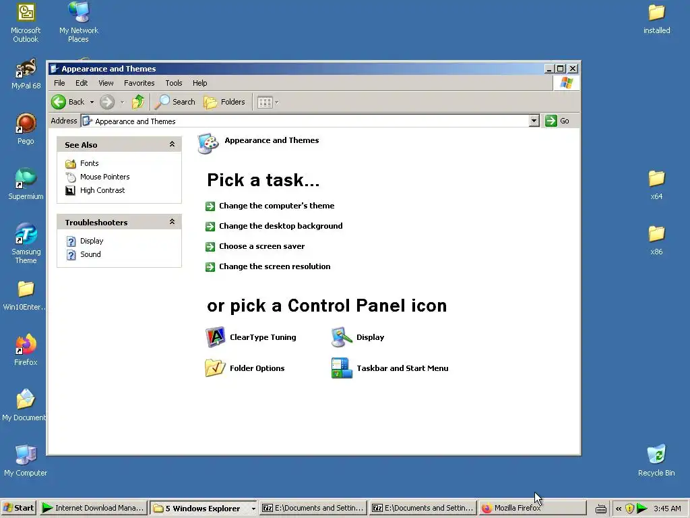Open the File menu
The width and height of the screenshot is (690, 518).
point(59,83)
